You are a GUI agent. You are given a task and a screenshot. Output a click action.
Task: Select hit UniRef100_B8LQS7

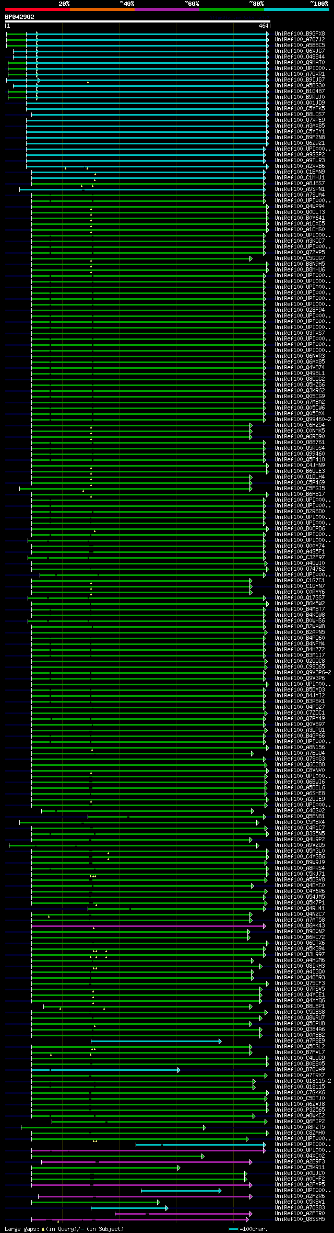point(300,114)
